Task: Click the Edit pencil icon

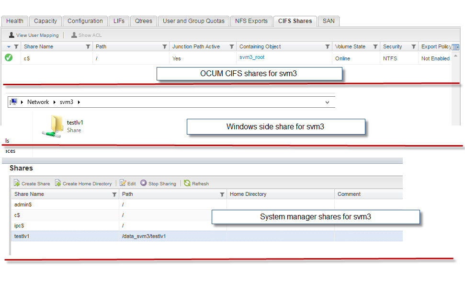Action: tap(123, 182)
